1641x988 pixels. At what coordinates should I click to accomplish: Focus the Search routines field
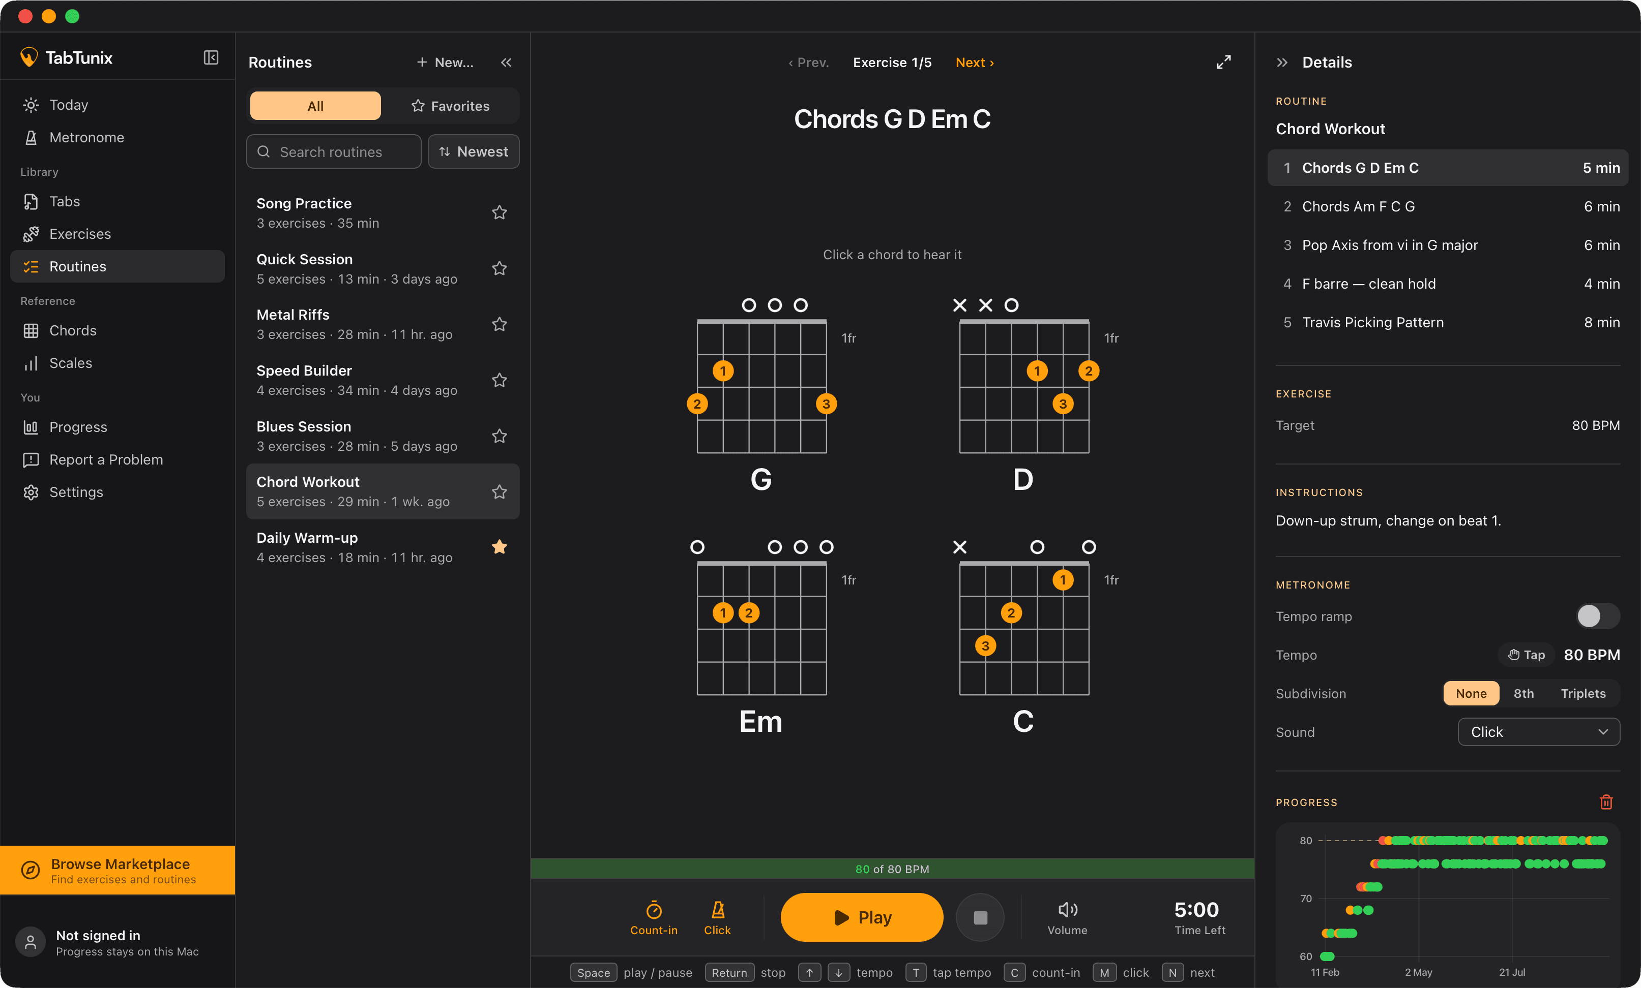334,151
